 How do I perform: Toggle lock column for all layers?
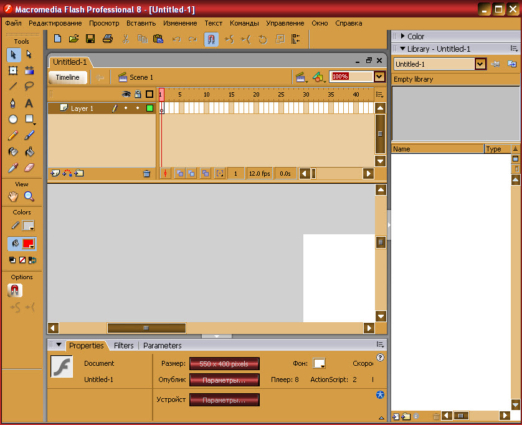tap(138, 94)
